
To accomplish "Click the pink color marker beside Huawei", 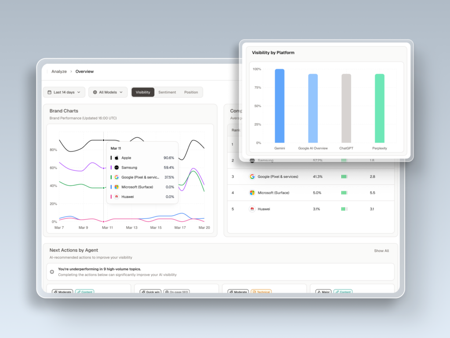I will (x=111, y=197).
